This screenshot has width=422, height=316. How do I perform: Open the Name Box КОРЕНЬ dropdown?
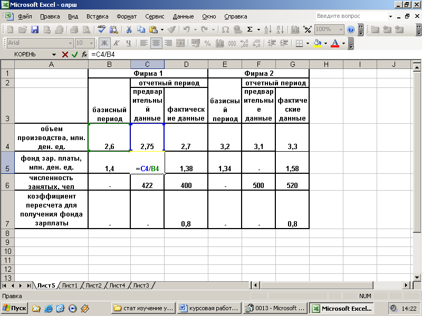54,55
